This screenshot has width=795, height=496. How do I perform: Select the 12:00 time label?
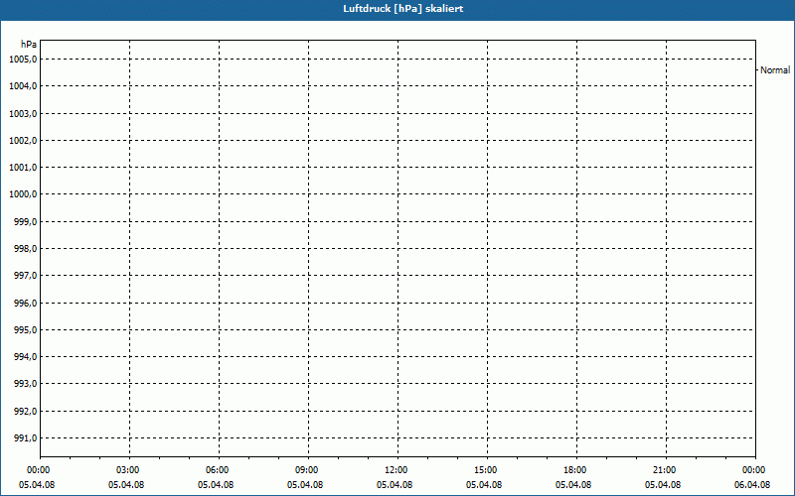point(396,470)
